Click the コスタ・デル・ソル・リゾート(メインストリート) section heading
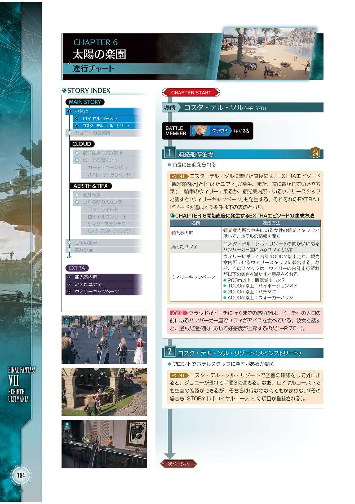This screenshot has height=504, width=355. [x=240, y=353]
